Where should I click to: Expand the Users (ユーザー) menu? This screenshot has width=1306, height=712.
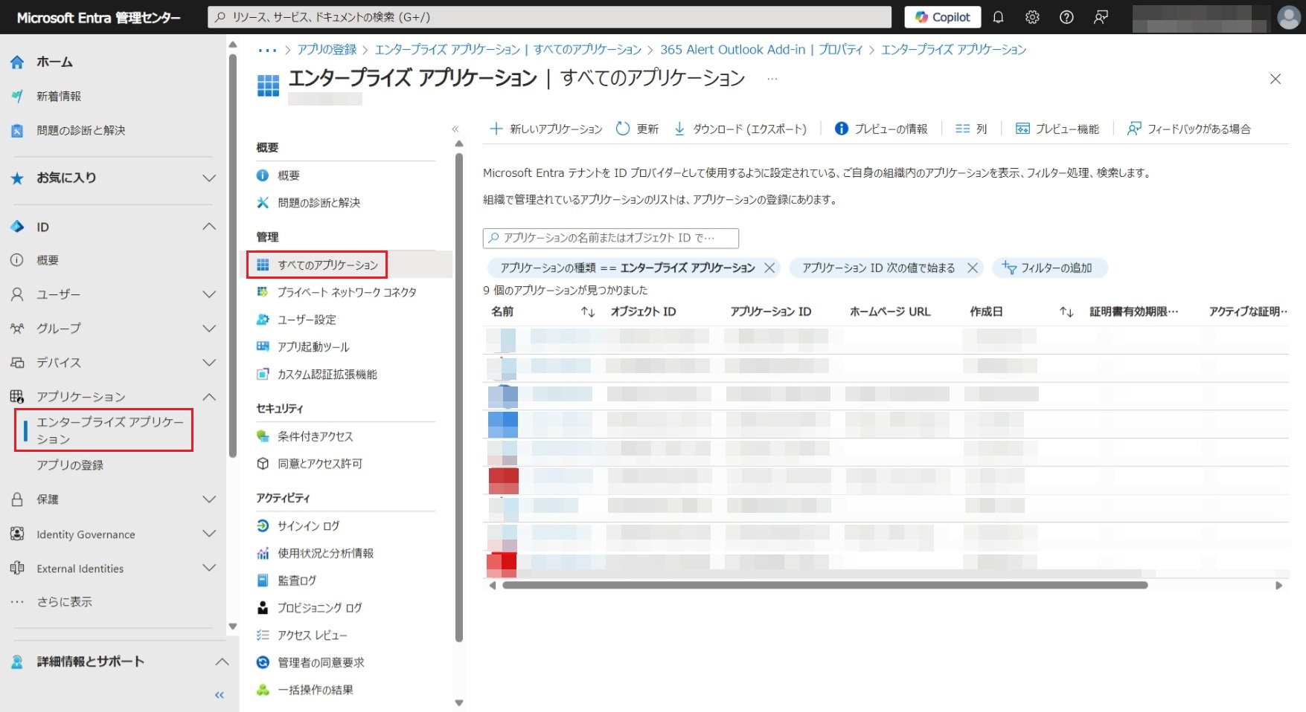pyautogui.click(x=209, y=294)
